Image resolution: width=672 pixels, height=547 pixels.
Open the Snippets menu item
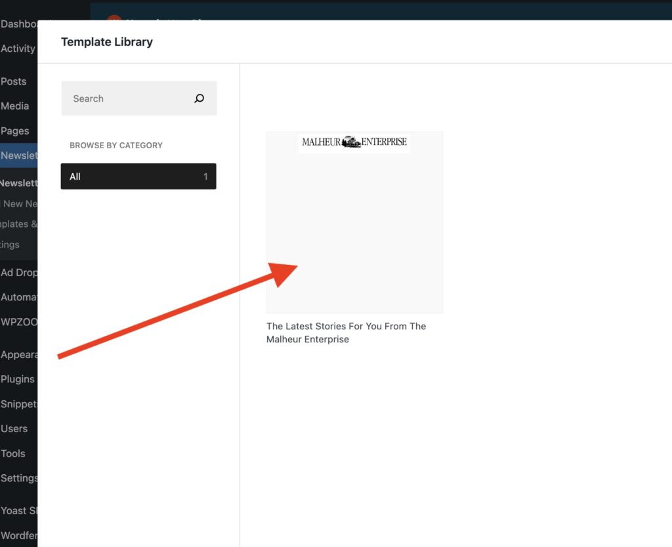19,404
